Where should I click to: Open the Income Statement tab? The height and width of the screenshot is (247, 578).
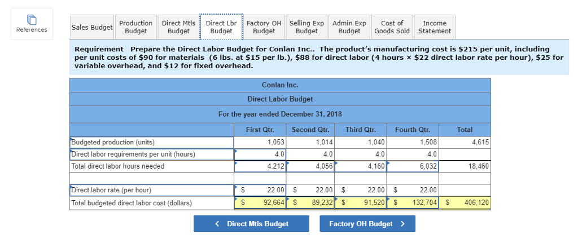tap(435, 27)
